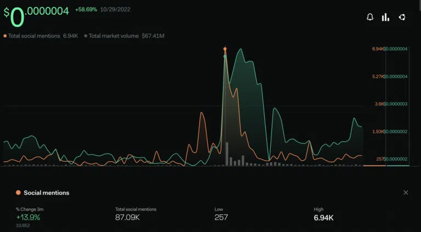The height and width of the screenshot is (232, 421).
Task: Click the large $0.0000004 price heading
Action: tap(36, 16)
